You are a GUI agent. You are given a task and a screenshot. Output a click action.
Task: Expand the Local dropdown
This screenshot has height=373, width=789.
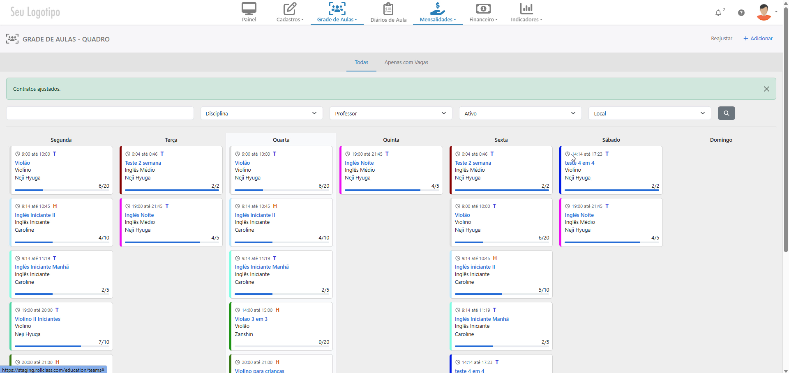pos(650,113)
